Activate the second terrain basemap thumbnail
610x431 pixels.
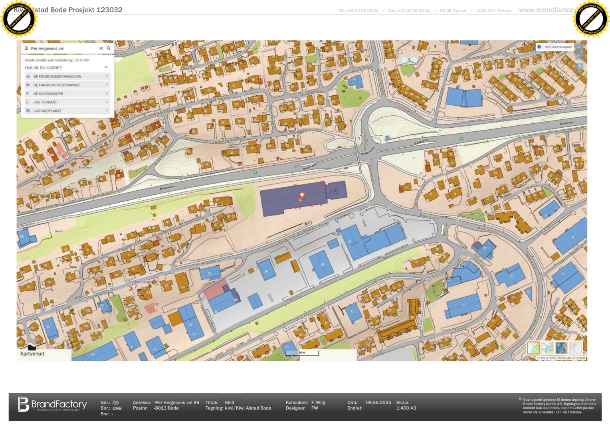[547, 348]
